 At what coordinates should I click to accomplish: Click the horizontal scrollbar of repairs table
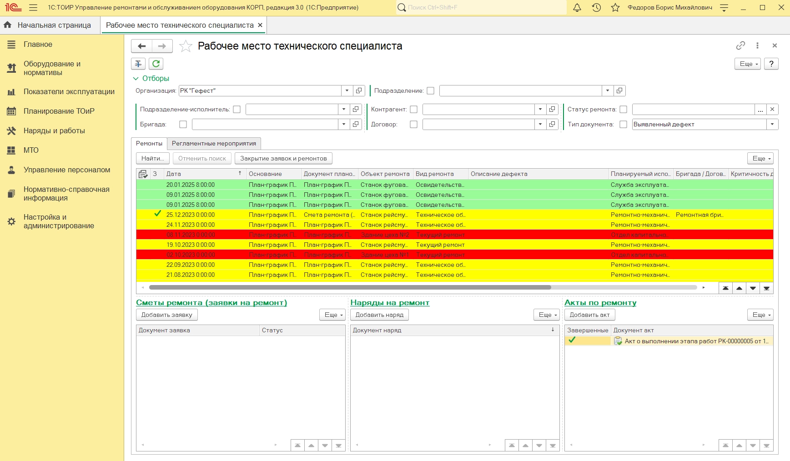point(350,287)
